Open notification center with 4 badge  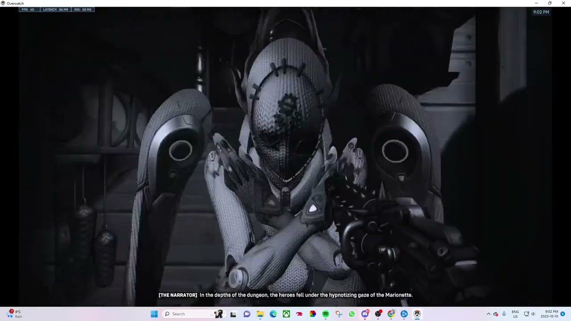(x=563, y=314)
